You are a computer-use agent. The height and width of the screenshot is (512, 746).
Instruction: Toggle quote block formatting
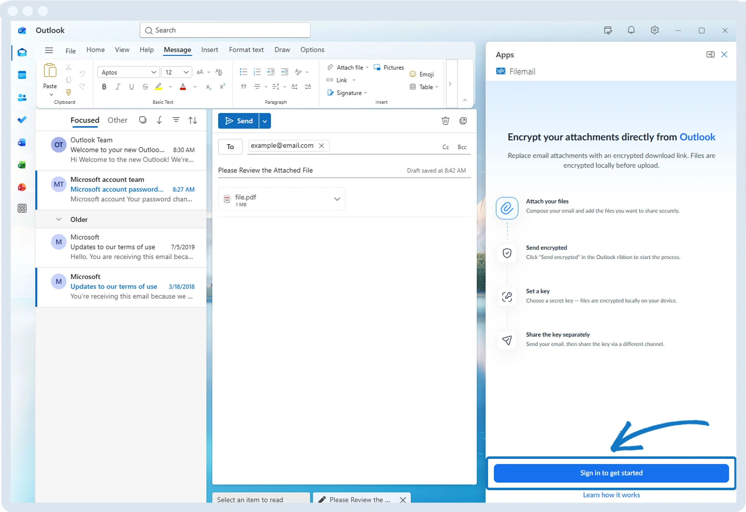click(243, 87)
